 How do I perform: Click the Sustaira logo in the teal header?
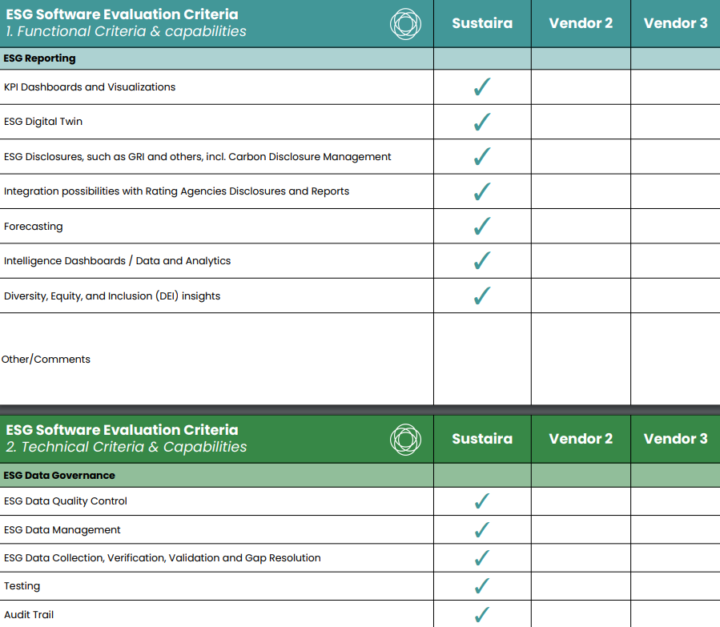(405, 23)
